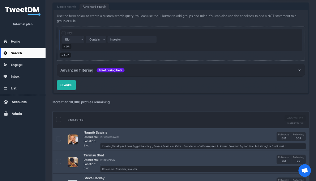Click the Internal plan label
Image resolution: width=316 pixels, height=181 pixels.
(23, 24)
